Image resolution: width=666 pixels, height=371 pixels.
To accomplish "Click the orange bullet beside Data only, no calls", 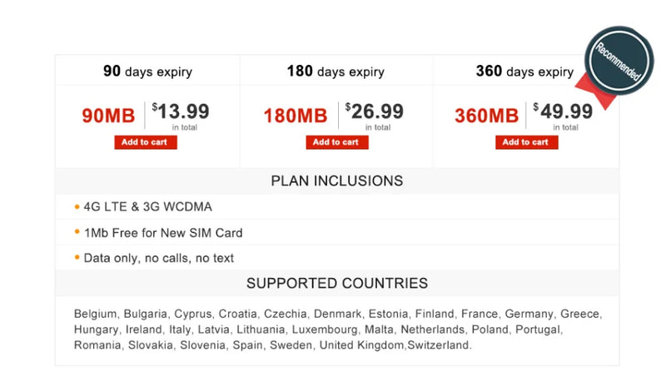I will [x=77, y=257].
